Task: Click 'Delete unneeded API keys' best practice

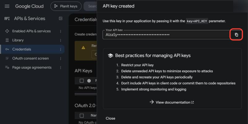Action: point(167,71)
